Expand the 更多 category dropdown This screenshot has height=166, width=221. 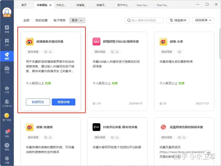point(77,20)
